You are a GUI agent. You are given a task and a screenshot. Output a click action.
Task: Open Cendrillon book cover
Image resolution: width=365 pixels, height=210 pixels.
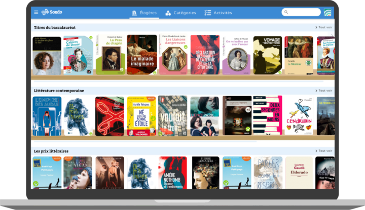299,116
